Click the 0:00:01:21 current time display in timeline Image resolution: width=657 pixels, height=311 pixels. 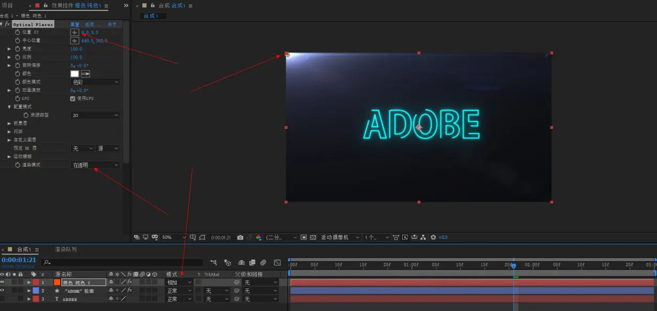[19, 260]
